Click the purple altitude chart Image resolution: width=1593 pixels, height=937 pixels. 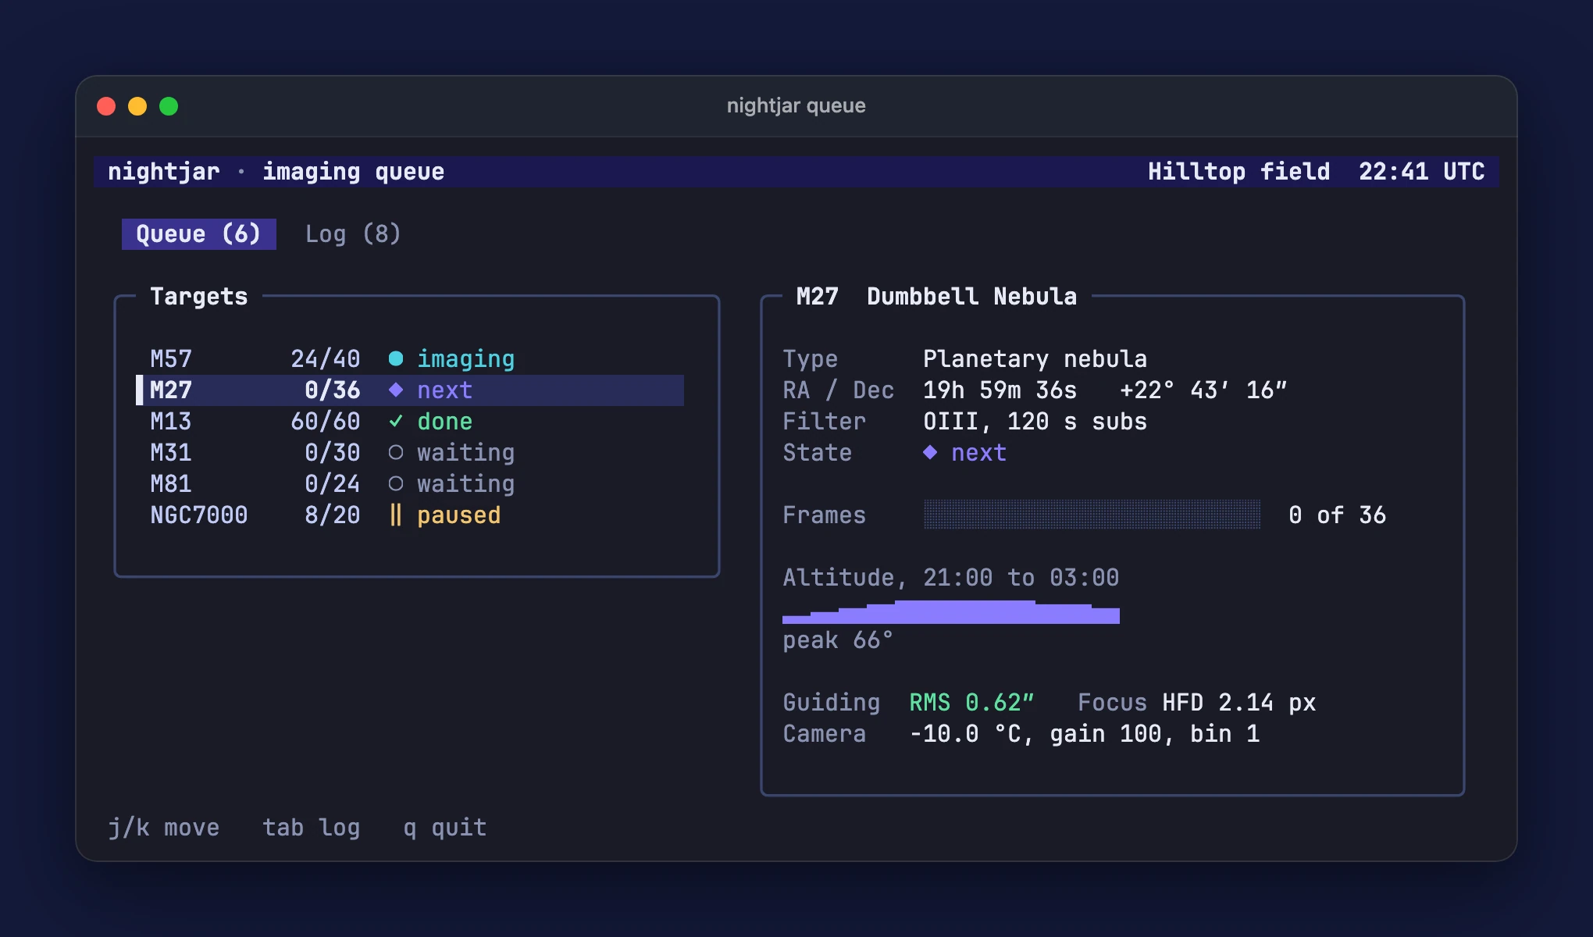951,611
